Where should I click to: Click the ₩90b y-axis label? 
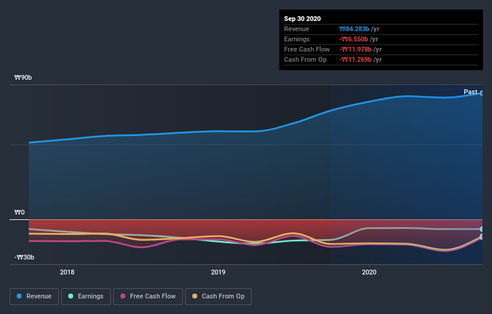point(23,77)
